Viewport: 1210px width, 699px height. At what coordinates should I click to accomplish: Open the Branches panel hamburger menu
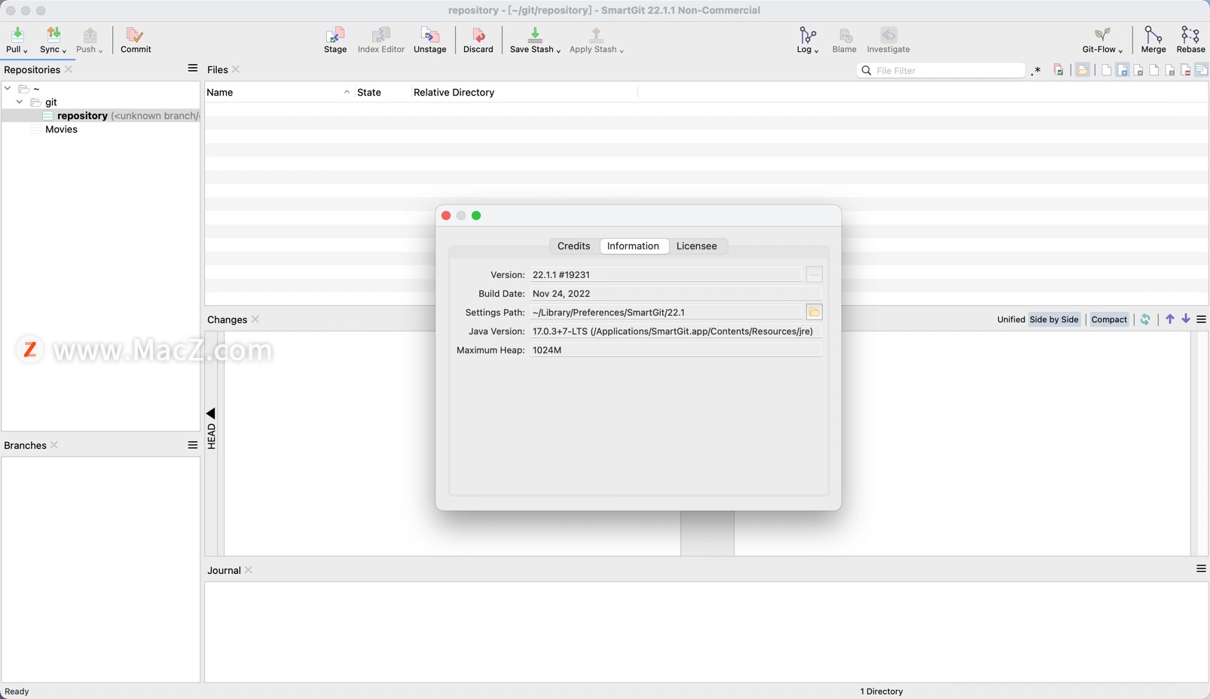pos(192,445)
